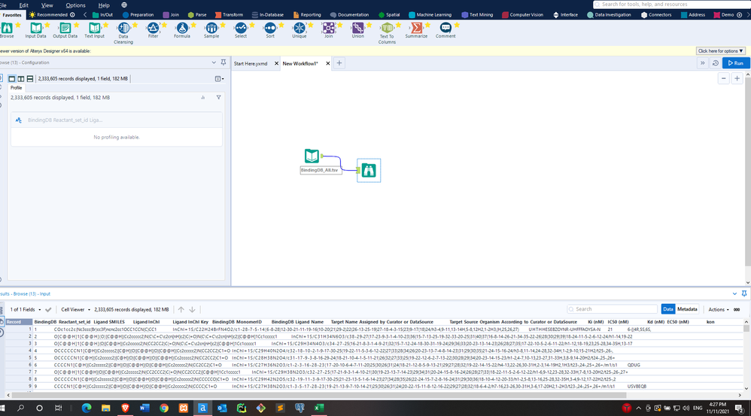
Task: Open the Preparation tool category
Action: (x=138, y=15)
